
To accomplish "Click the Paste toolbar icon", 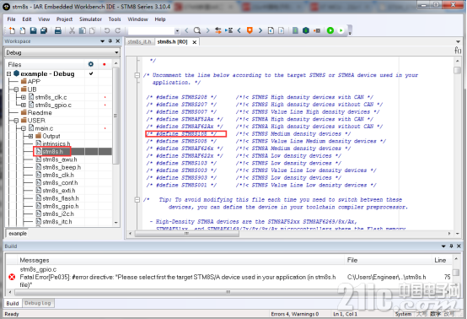I will tap(93, 30).
